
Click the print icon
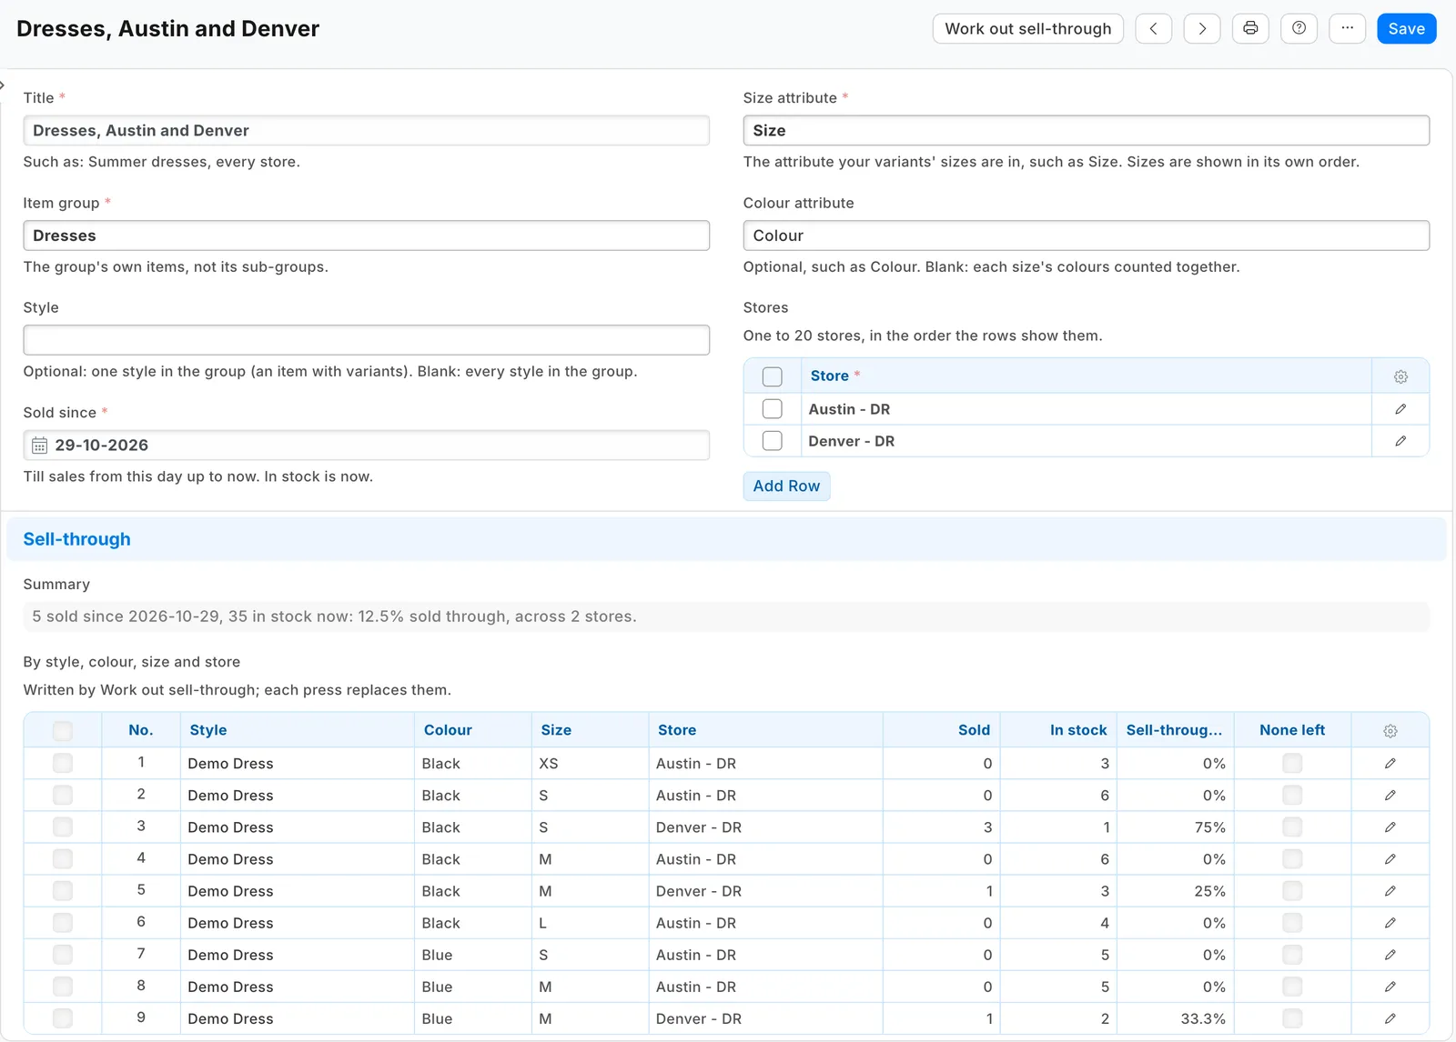tap(1250, 28)
